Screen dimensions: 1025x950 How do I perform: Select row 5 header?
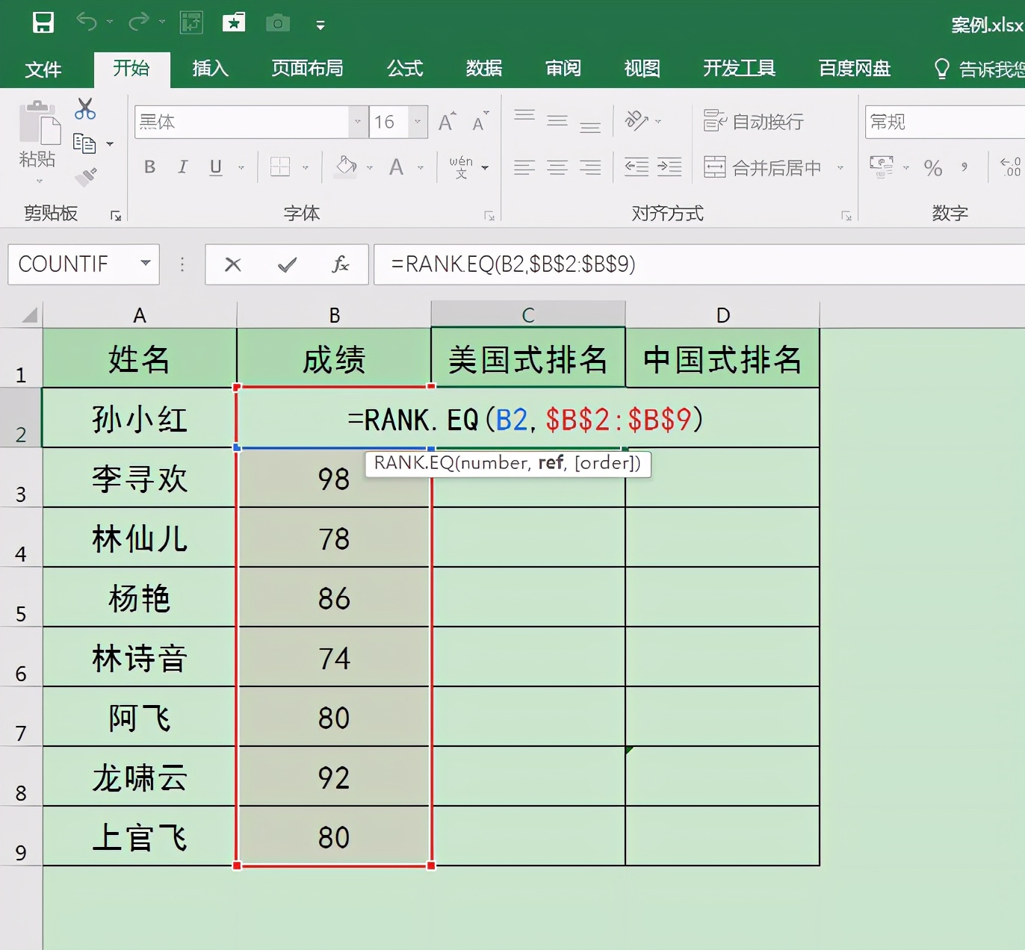(x=21, y=597)
